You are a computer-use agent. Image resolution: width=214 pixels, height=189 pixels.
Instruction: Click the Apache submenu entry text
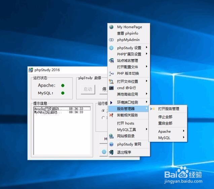[x=165, y=131]
